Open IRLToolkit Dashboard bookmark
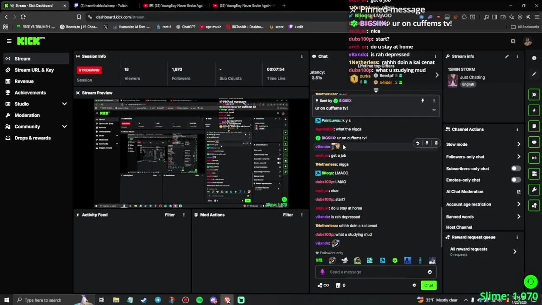This screenshot has width=542, height=305. point(244,27)
